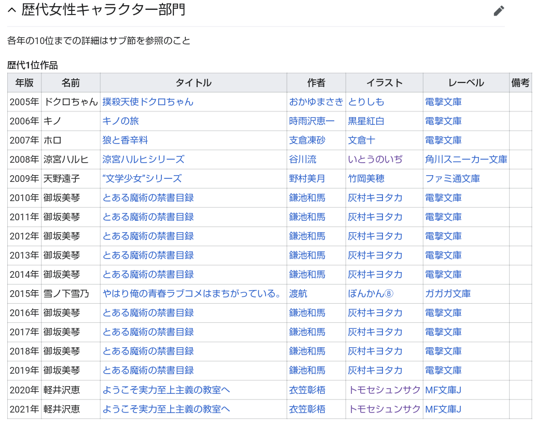Open 2020年 ようこそ実力至上主義の教室へ link
This screenshot has width=535, height=426.
[x=166, y=390]
